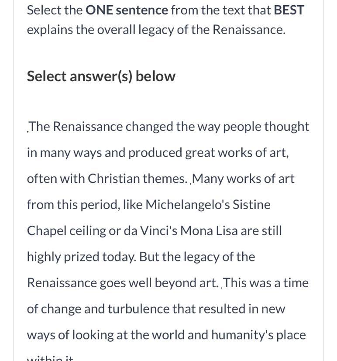This screenshot has width=337, height=361.
Task: Click the line "explains the overall legacy of the Renaissance"
Action: (x=156, y=30)
